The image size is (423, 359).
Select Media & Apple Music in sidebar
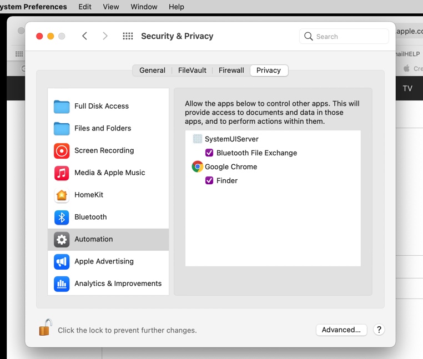(108, 173)
